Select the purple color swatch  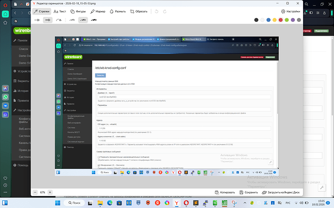293,20
